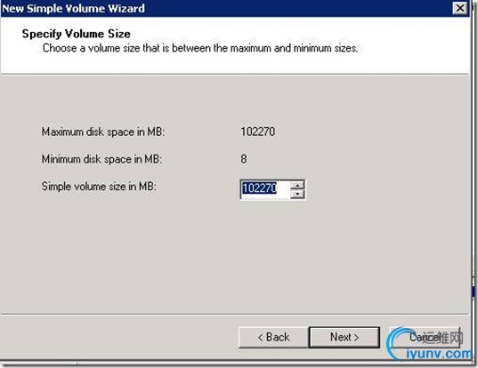Click the 'Choose a volume size' description text
The image size is (478, 368).
200,48
